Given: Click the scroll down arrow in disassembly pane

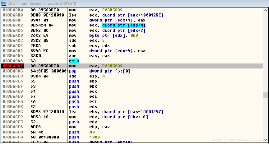Looking at the screenshot, I should pos(266,140).
